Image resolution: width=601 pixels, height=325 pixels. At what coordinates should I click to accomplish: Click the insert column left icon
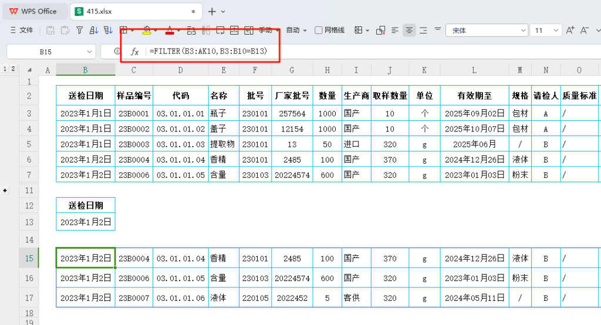point(249,31)
